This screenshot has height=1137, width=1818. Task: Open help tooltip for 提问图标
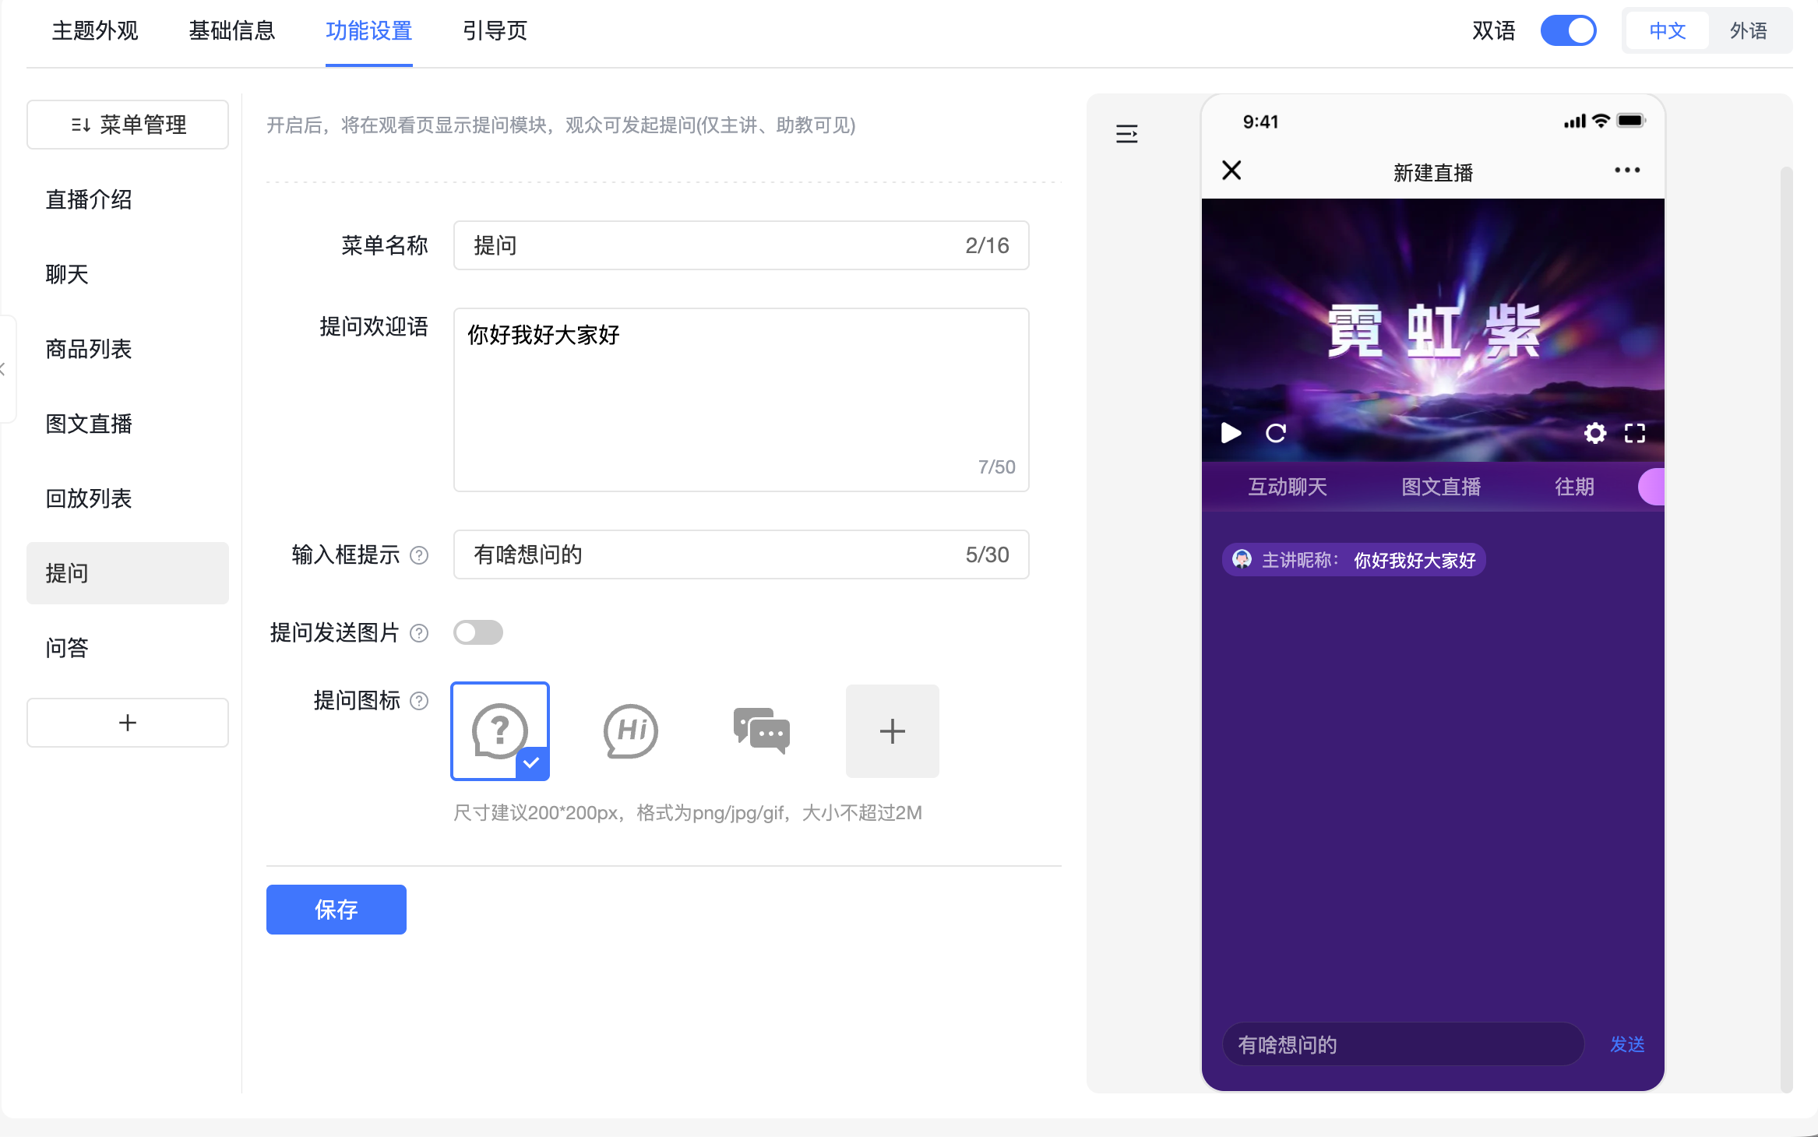419,701
